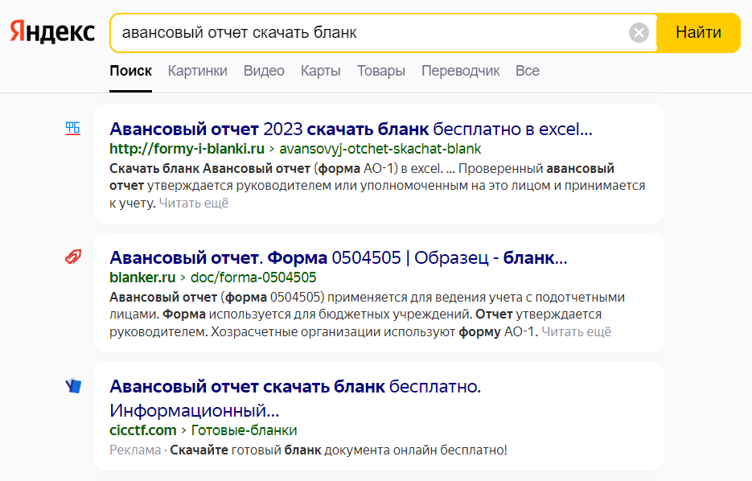Click the ad text Скачайте готовый бланк документа
752x481 pixels.
pos(339,450)
